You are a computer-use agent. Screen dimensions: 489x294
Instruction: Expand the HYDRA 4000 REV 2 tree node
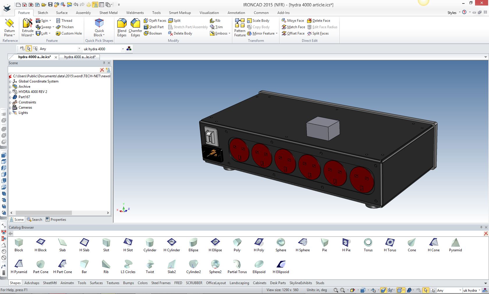point(10,92)
